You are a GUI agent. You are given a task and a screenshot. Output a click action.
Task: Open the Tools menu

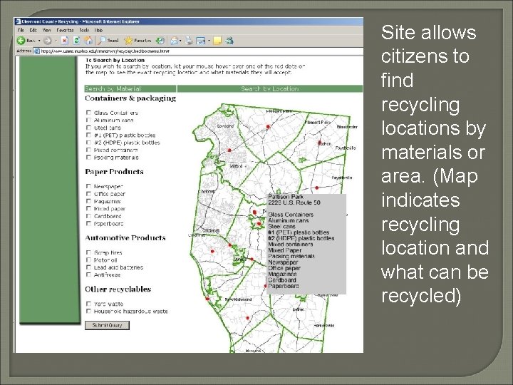[84, 31]
